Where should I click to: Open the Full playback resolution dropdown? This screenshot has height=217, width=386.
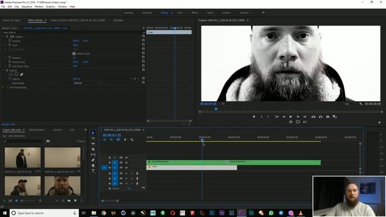[350, 104]
